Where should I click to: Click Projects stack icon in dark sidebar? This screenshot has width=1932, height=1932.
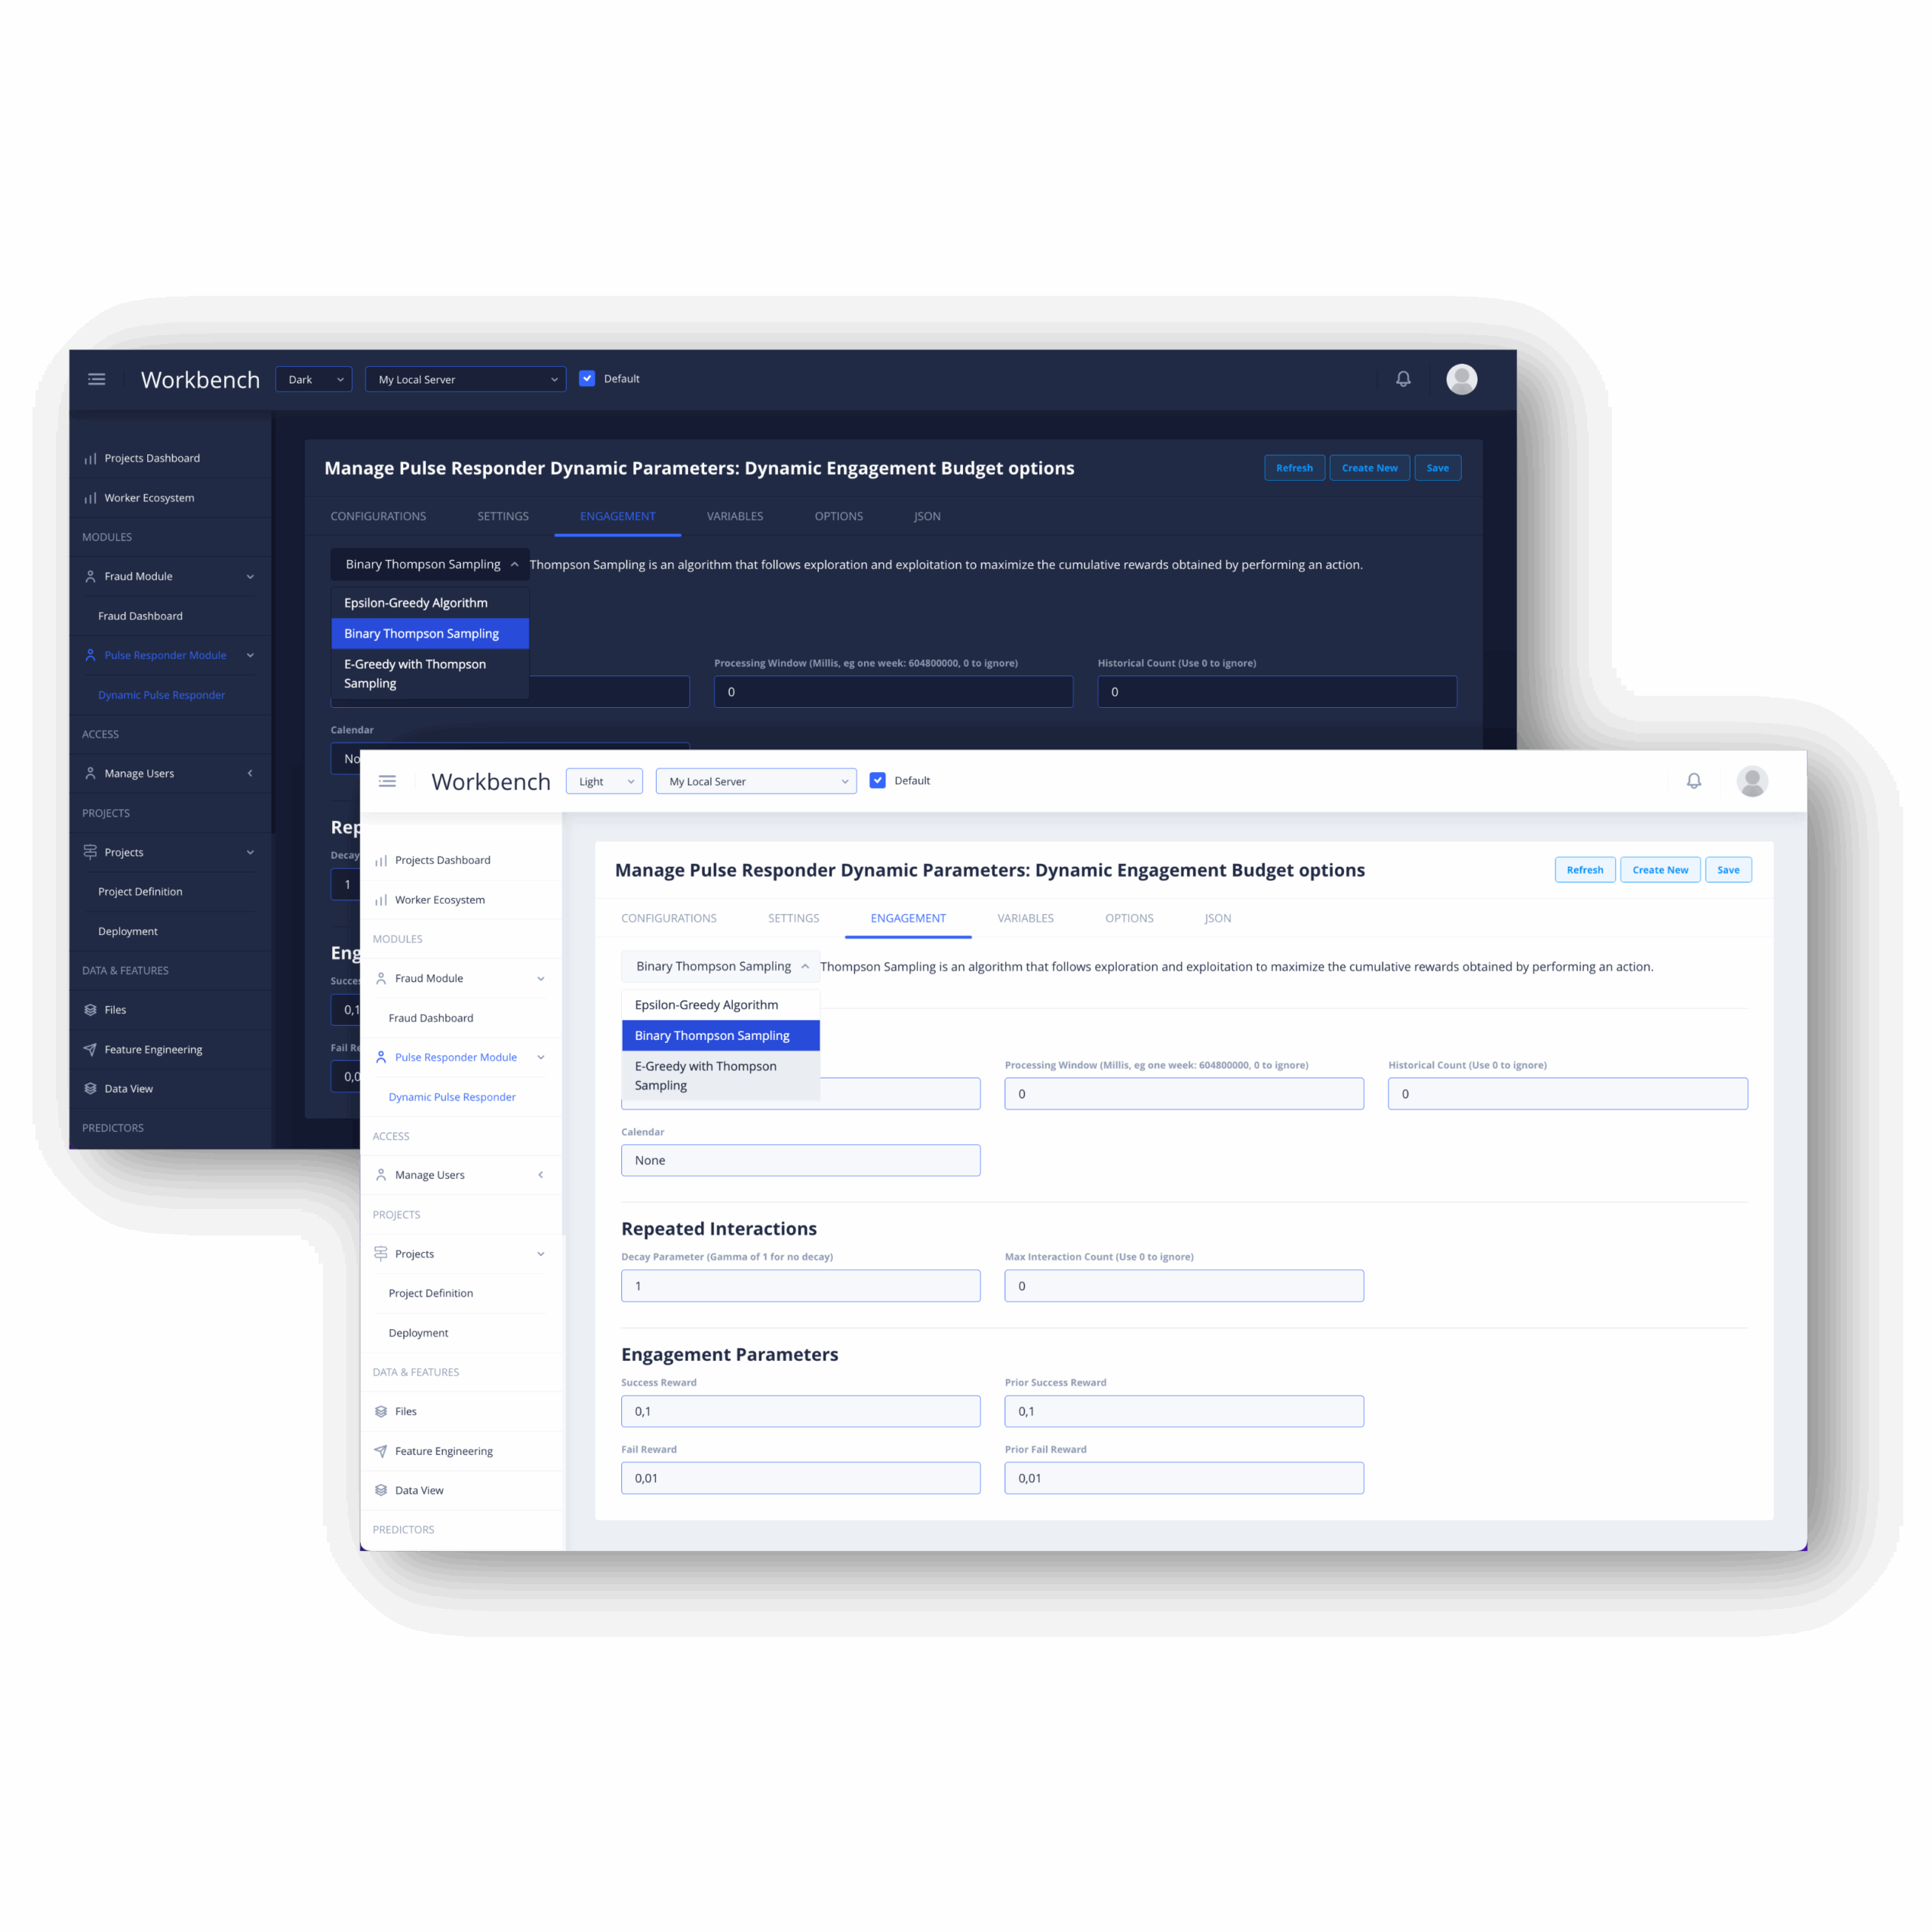click(90, 852)
